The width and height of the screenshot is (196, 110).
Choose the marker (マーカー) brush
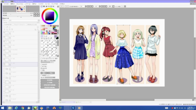coord(43,45)
